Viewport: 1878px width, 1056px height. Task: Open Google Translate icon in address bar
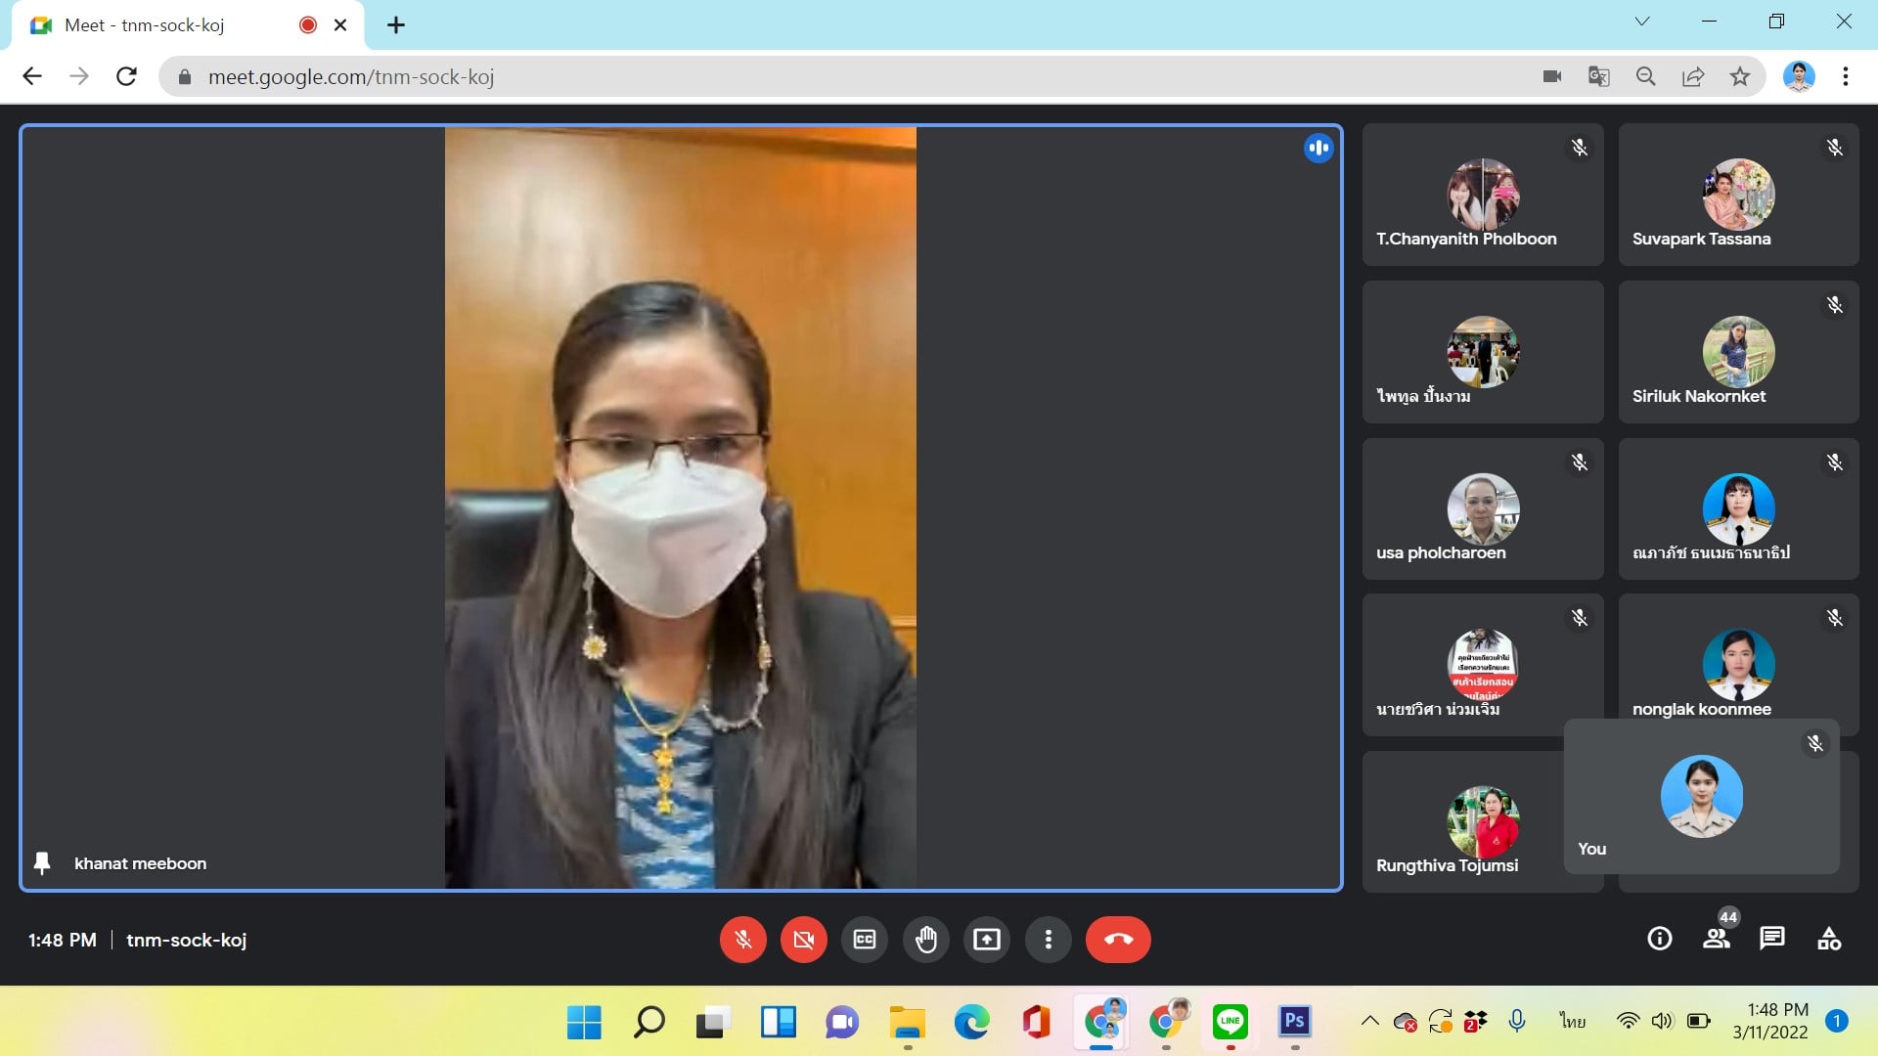coord(1599,76)
